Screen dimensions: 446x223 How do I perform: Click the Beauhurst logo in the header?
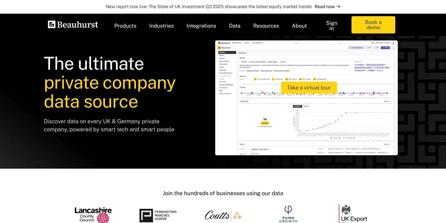pyautogui.click(x=73, y=25)
